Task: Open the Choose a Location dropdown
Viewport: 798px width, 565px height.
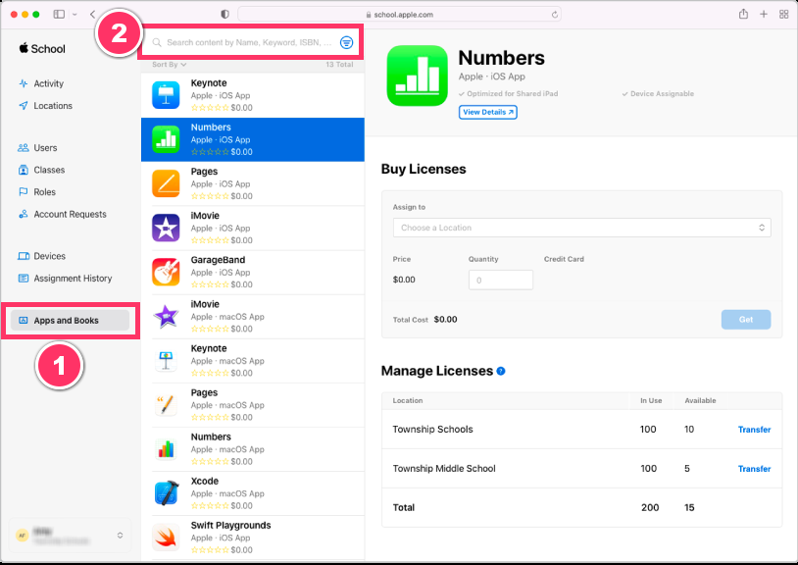Action: [581, 228]
